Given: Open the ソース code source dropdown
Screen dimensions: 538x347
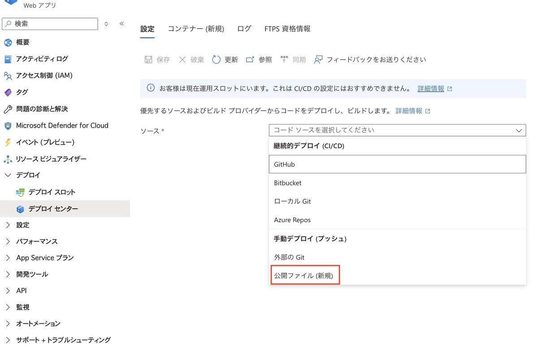Looking at the screenshot, I should pyautogui.click(x=397, y=130).
